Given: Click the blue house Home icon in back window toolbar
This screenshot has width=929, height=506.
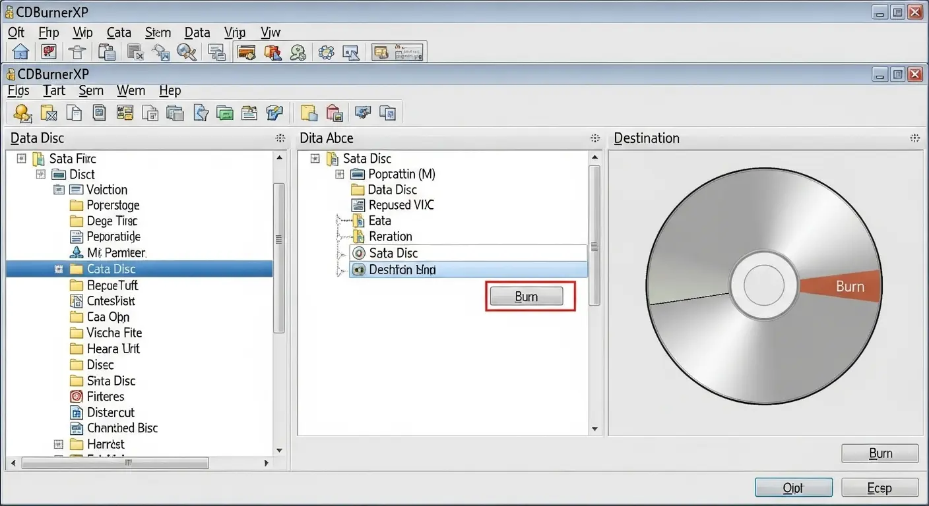Looking at the screenshot, I should pyautogui.click(x=21, y=52).
